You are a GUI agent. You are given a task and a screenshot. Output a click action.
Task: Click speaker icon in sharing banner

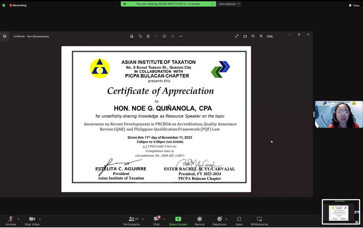tap(125, 4)
